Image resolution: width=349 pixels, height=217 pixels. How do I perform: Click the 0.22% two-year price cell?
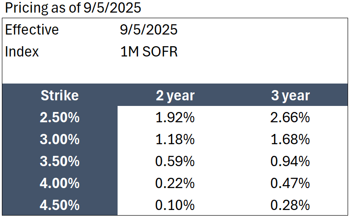175,183
